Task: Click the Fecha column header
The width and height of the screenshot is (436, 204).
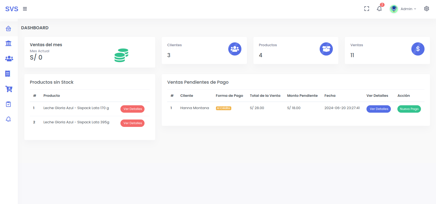Action: click(330, 96)
